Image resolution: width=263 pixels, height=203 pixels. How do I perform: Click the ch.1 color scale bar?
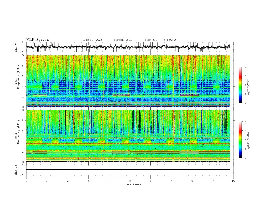click(240, 85)
